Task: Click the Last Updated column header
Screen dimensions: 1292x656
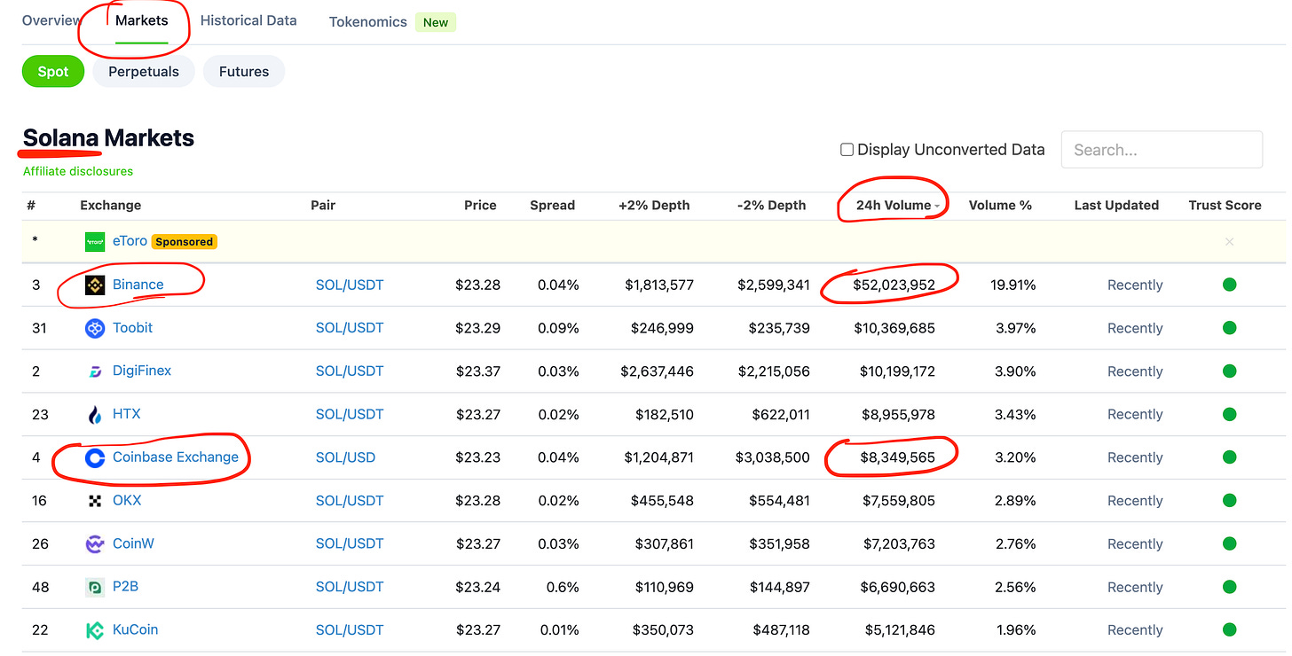Action: tap(1116, 205)
